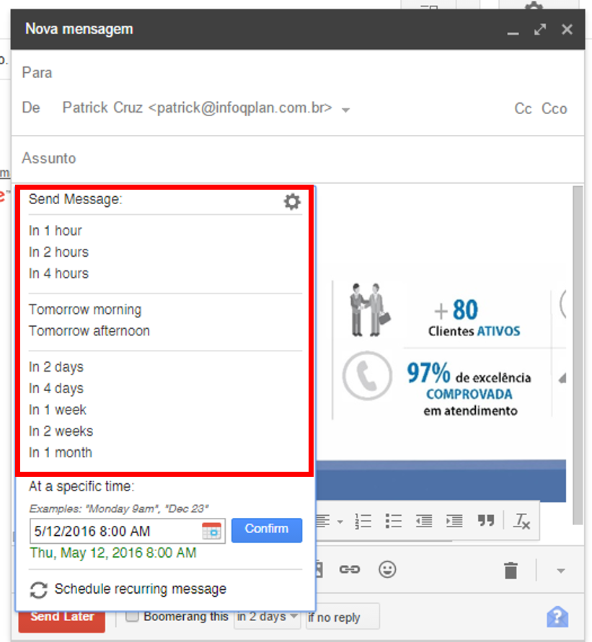
Task: Click the Para recipients field
Action: pos(298,73)
